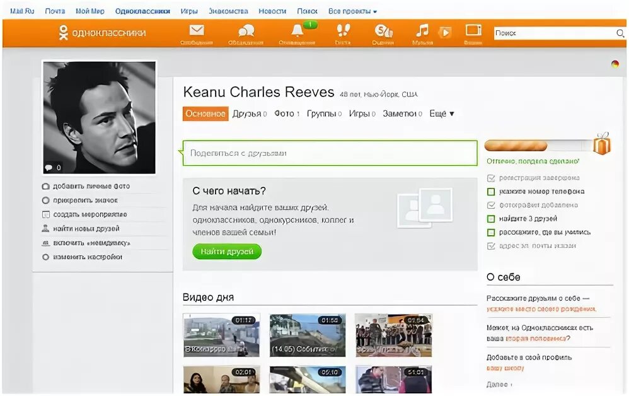Check the расскажите, где вы учились checkbox
The height and width of the screenshot is (396, 629).
[x=490, y=232]
